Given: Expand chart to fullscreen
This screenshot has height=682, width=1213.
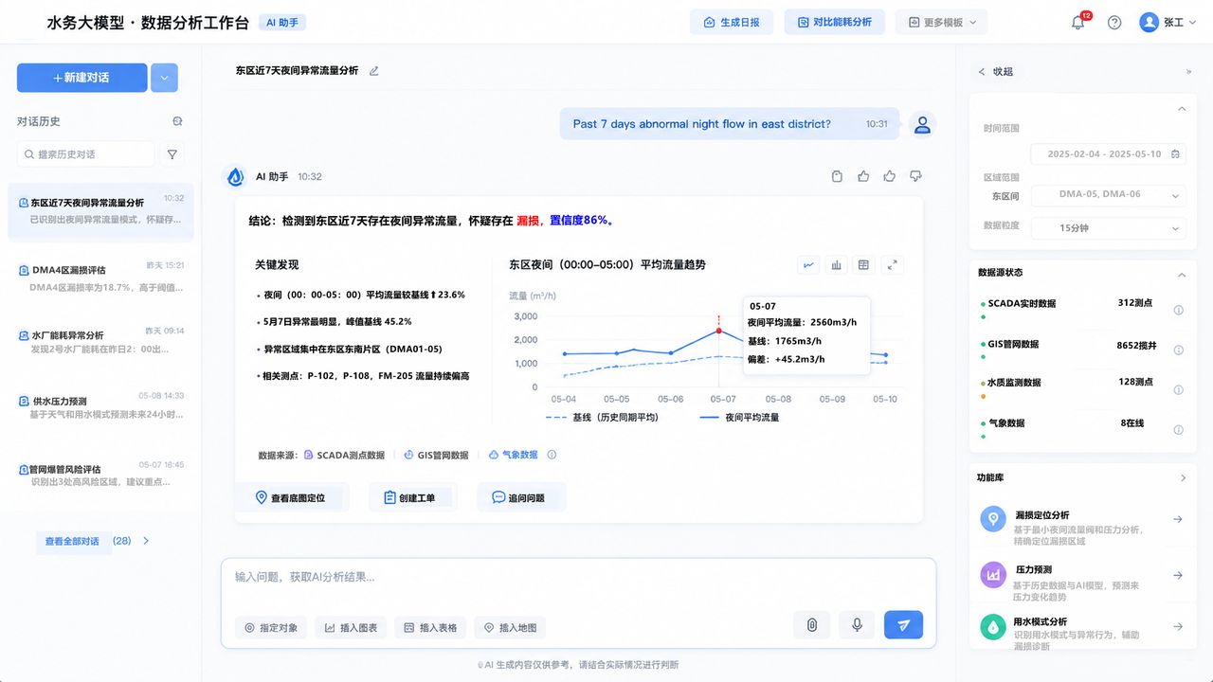Looking at the screenshot, I should (892, 265).
